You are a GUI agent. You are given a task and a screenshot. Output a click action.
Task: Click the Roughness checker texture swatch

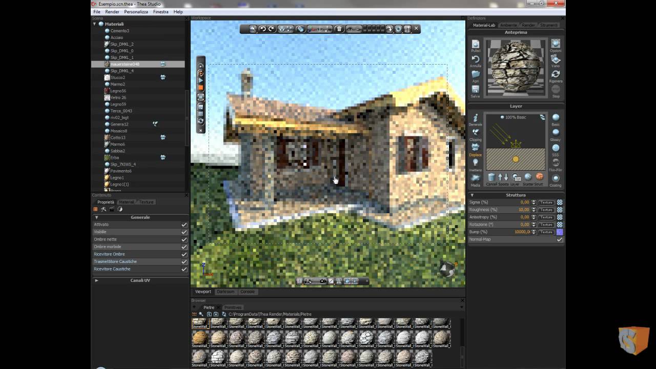click(560, 210)
